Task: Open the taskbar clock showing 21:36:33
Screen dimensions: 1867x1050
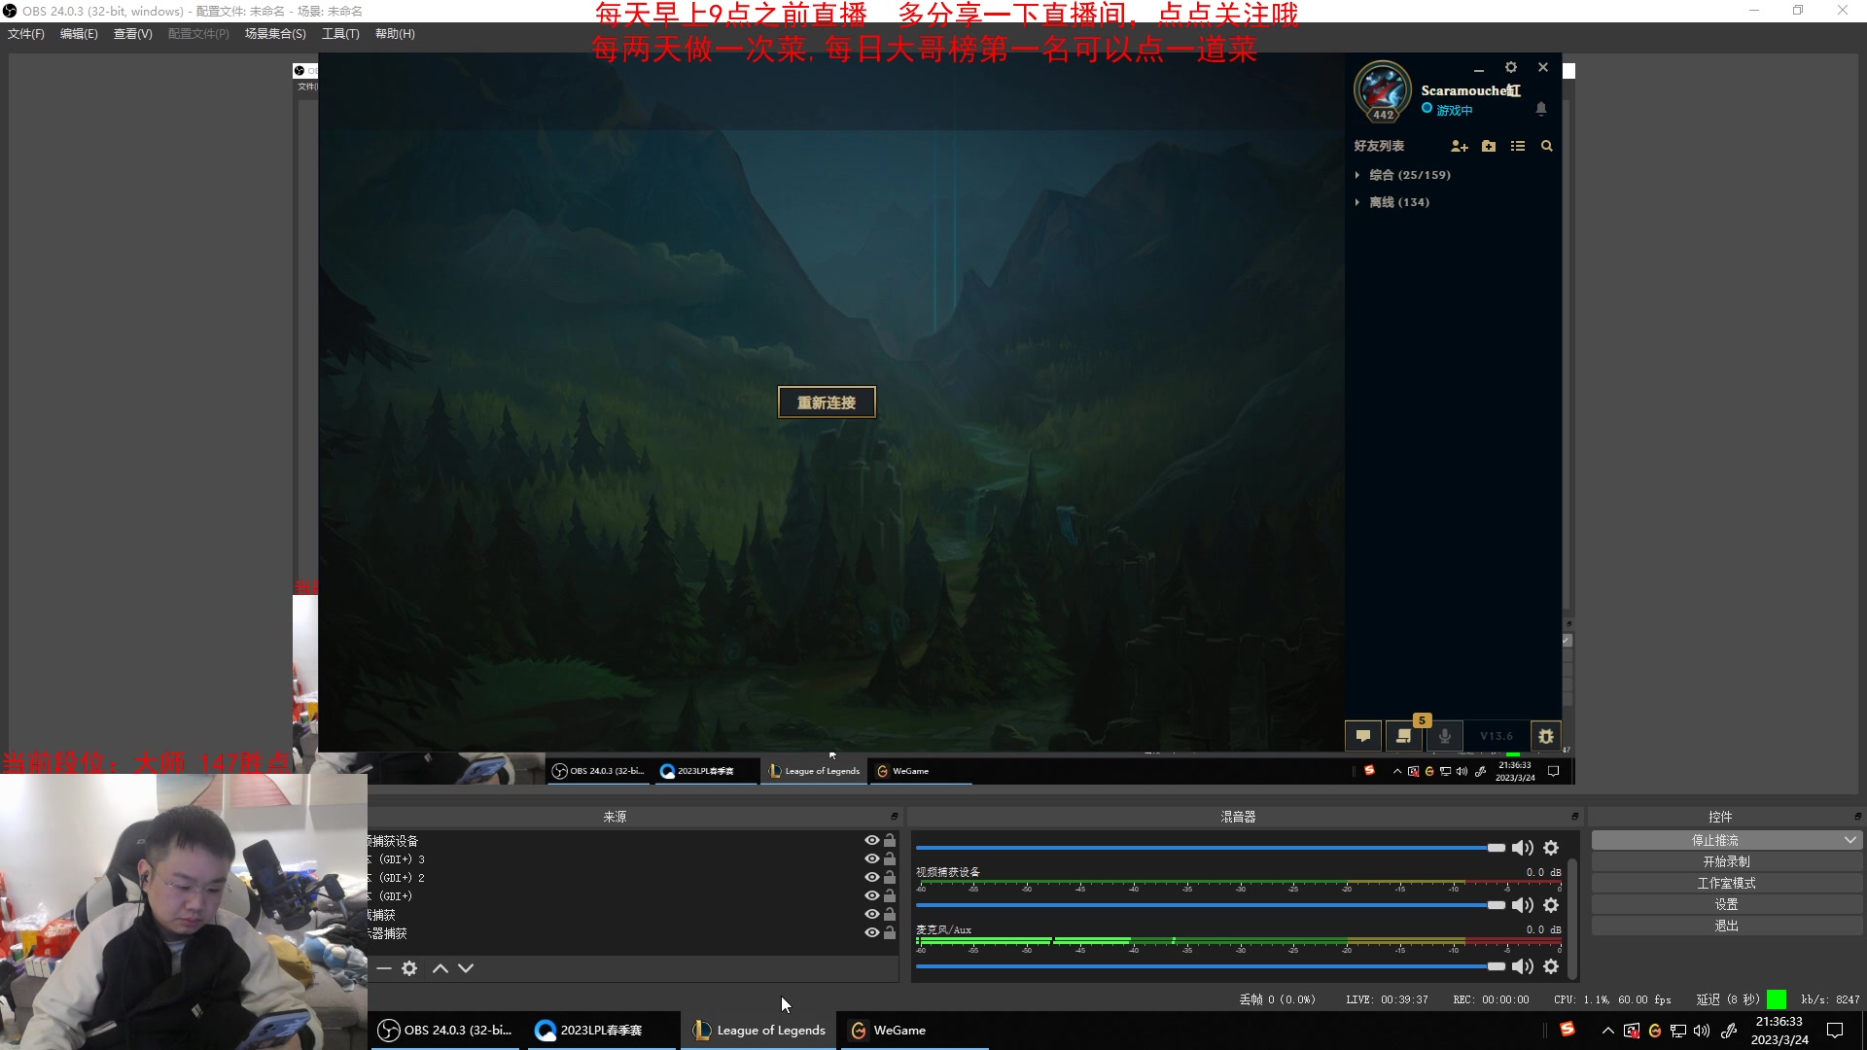Action: (1779, 1031)
